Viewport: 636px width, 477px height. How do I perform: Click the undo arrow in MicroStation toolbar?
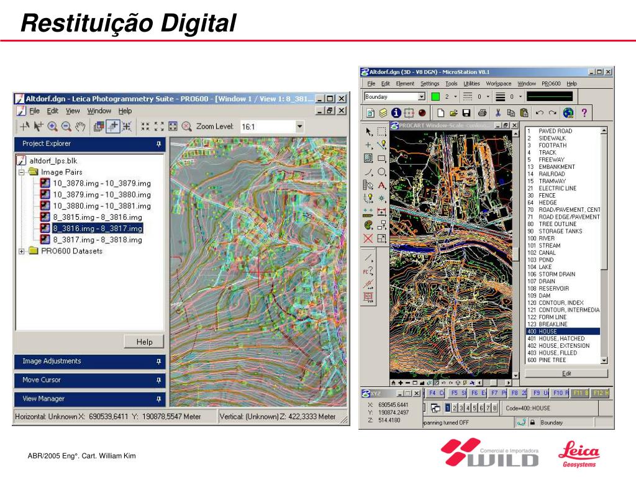(540, 113)
